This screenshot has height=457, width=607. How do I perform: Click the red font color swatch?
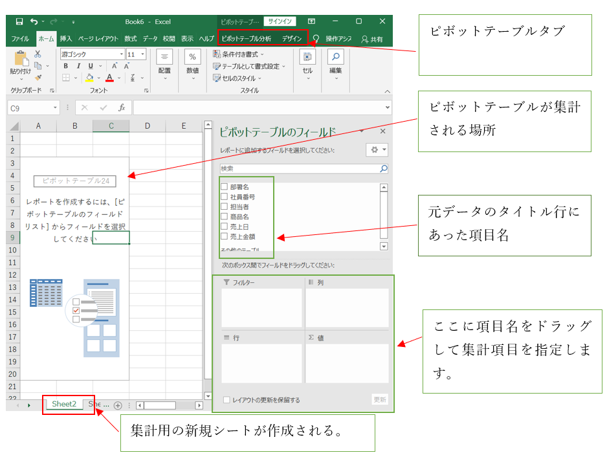click(109, 78)
